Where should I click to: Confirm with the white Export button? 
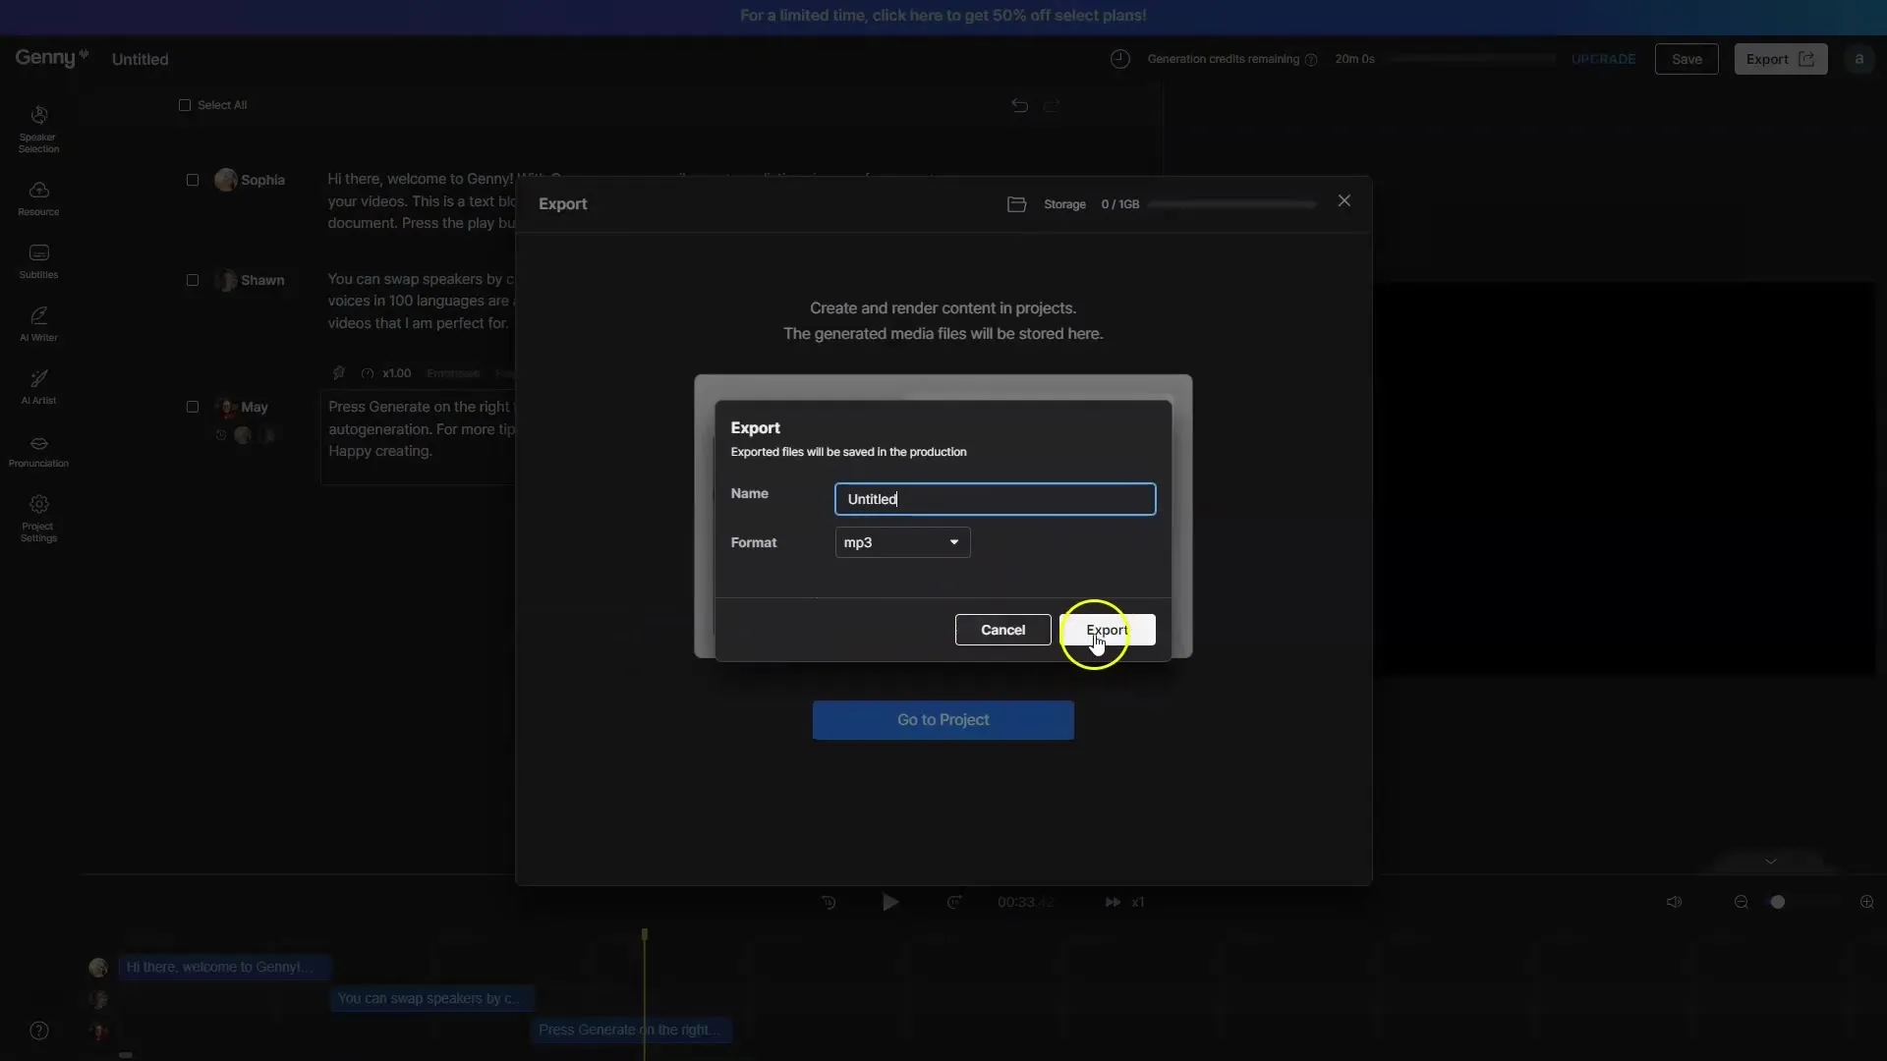(x=1108, y=630)
